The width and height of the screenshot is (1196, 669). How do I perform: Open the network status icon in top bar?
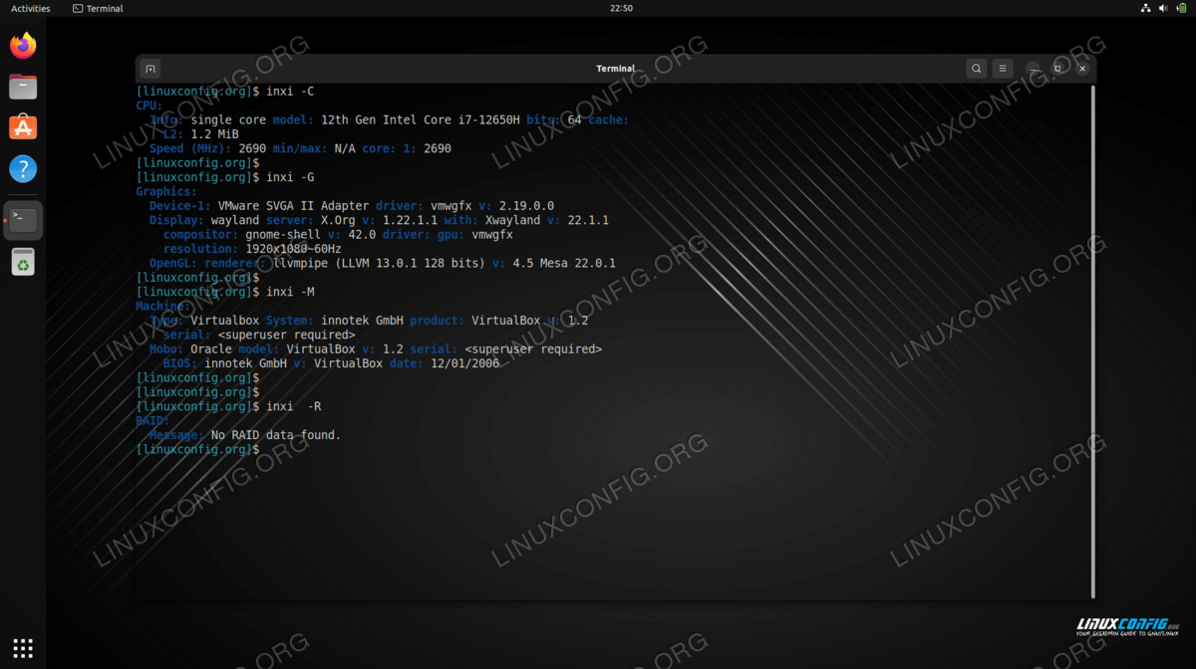[1145, 8]
